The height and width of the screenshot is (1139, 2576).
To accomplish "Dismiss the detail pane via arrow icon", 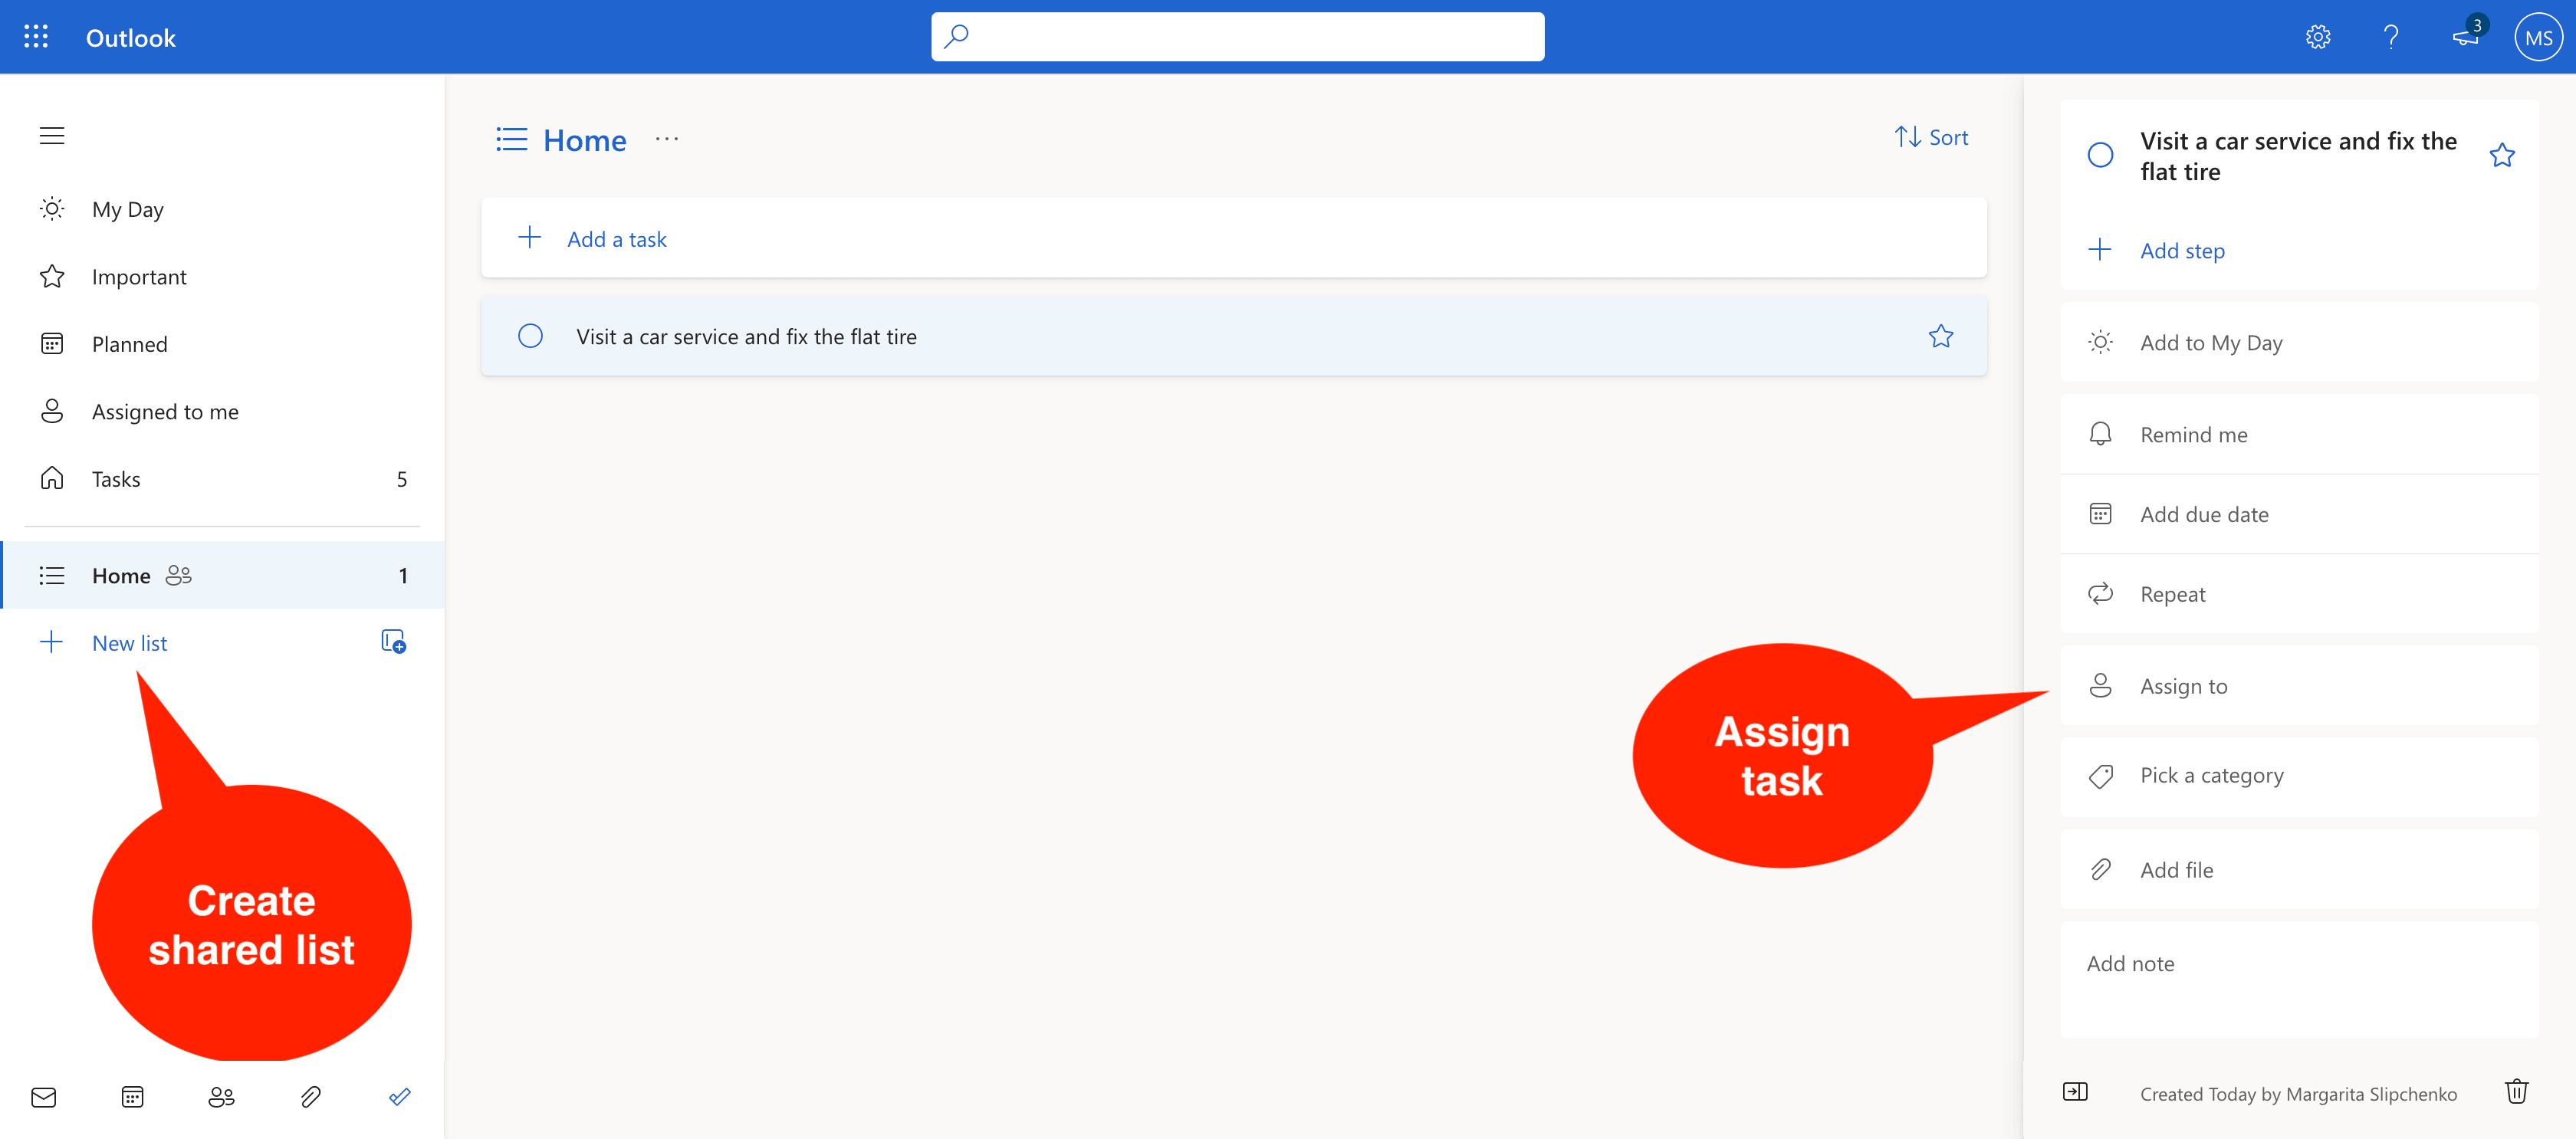I will click(2075, 1092).
